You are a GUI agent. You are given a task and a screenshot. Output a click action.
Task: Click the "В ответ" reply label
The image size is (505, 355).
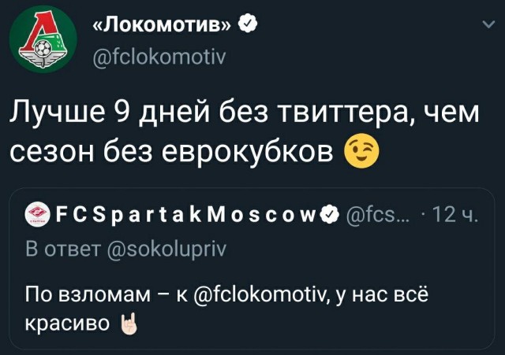[x=63, y=250]
